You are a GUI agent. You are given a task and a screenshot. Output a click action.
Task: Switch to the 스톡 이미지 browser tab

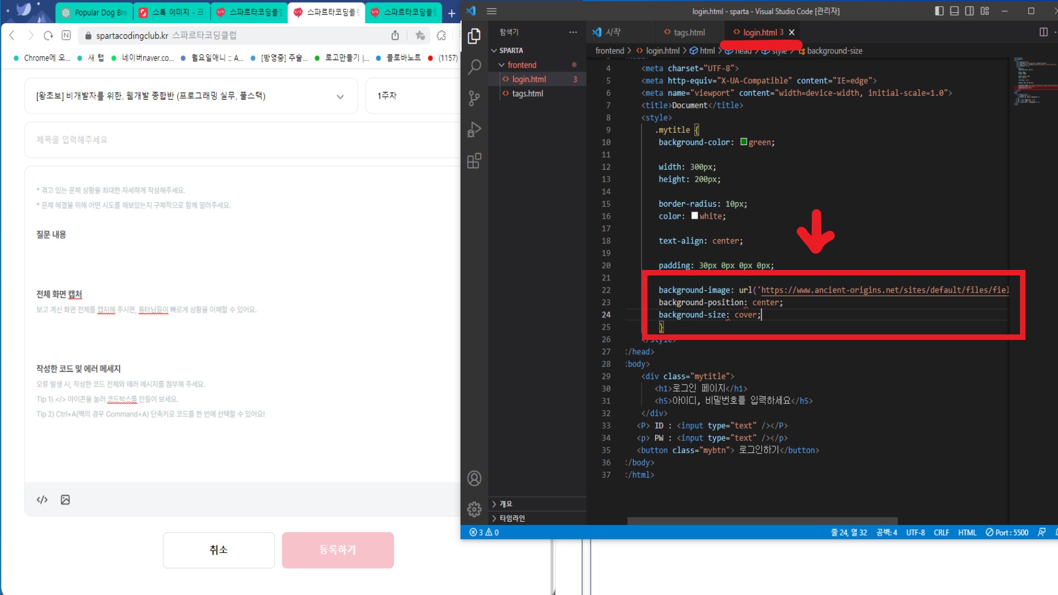pos(171,13)
